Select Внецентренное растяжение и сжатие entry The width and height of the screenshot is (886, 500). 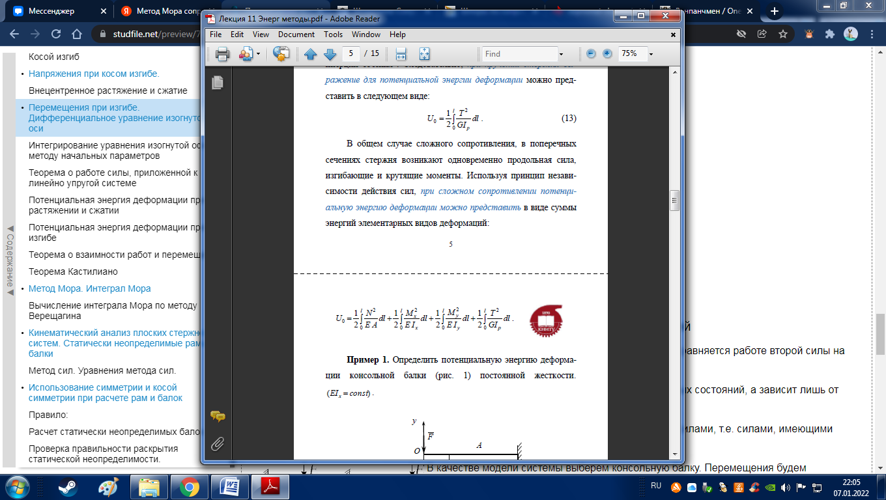click(x=108, y=90)
